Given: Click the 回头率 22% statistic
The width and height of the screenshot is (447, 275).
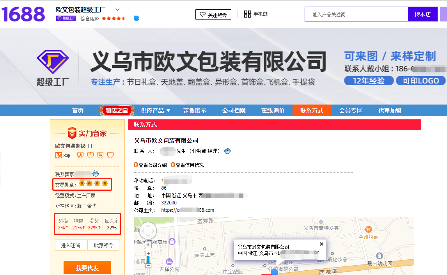Looking at the screenshot, I should point(112,224).
